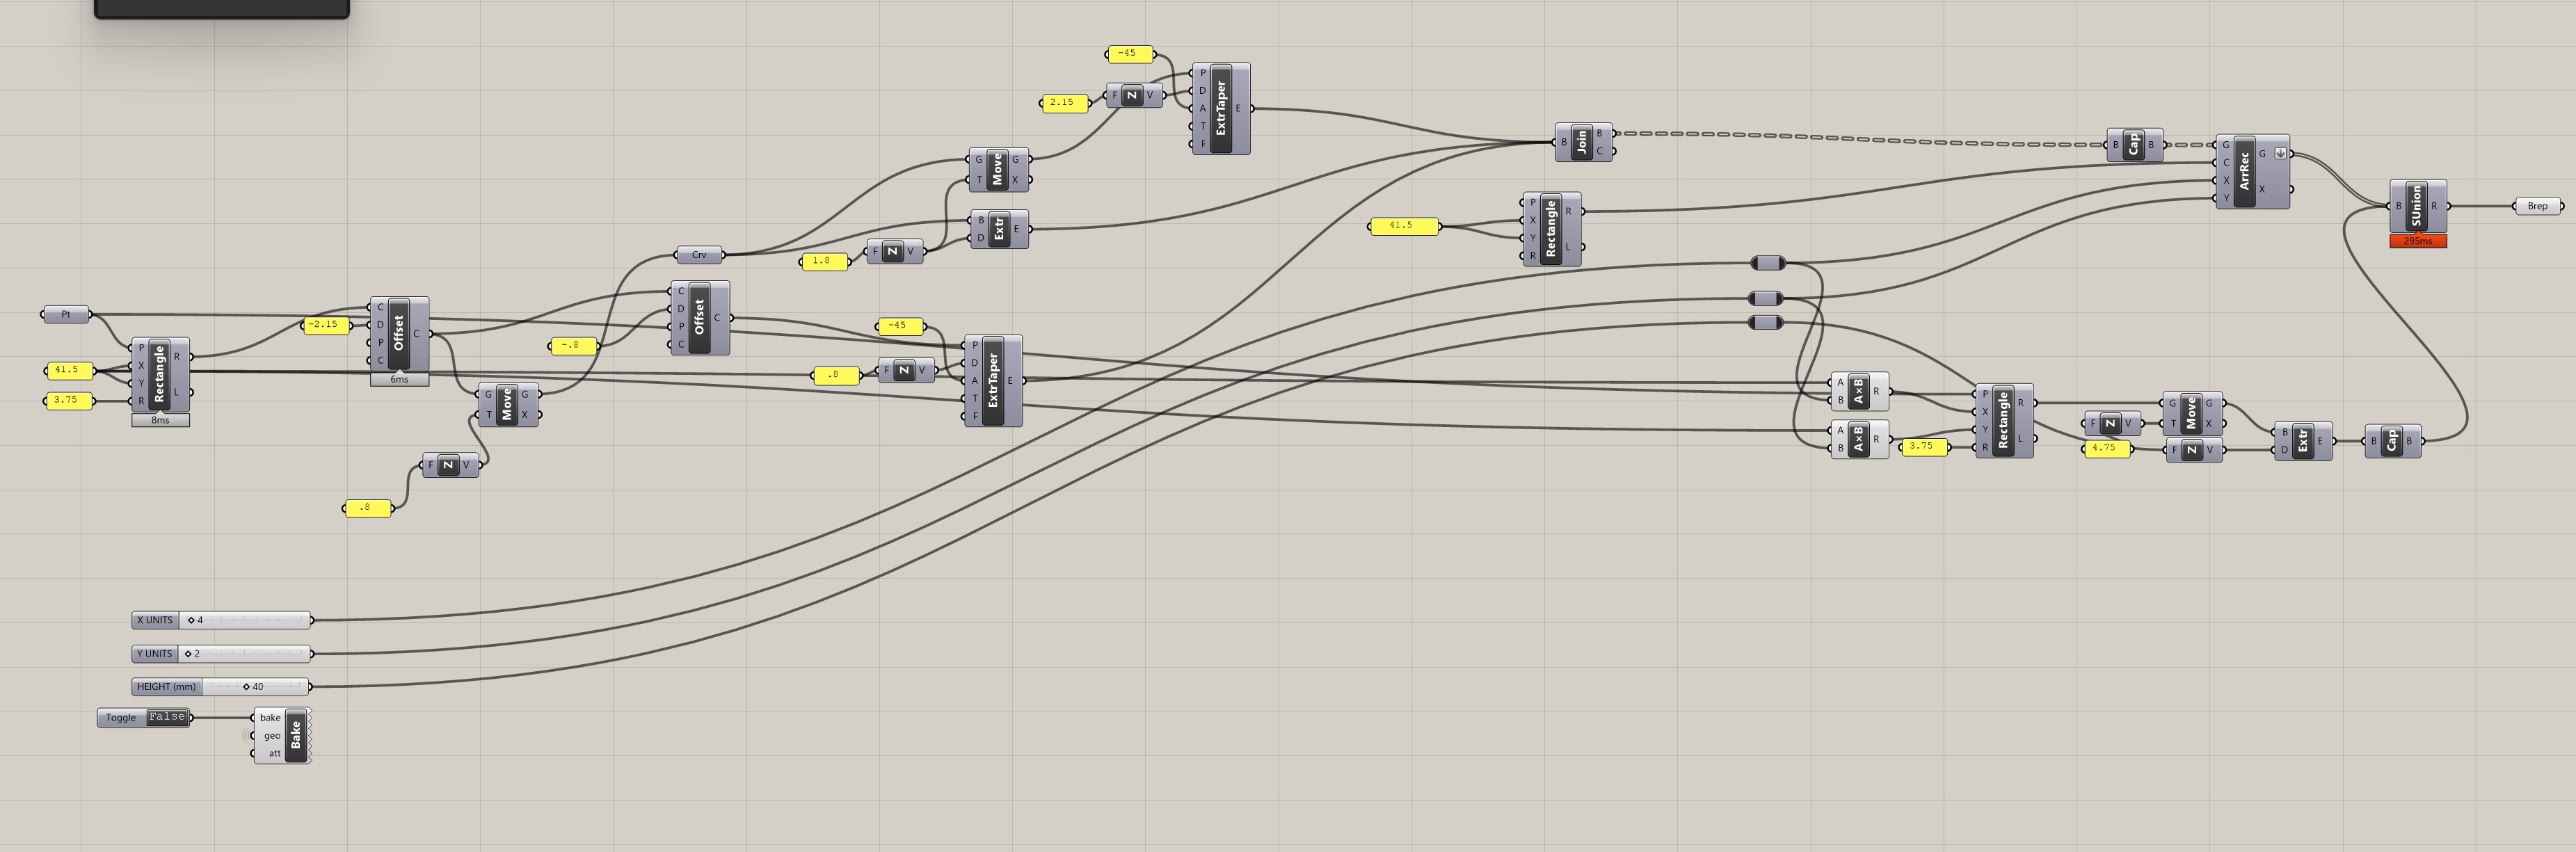Click the X UNITS slider set to 4
The width and height of the screenshot is (2576, 852).
(x=221, y=620)
